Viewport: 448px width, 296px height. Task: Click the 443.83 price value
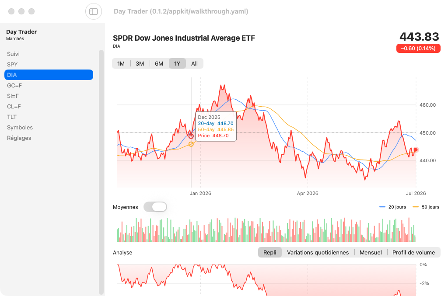pyautogui.click(x=419, y=37)
